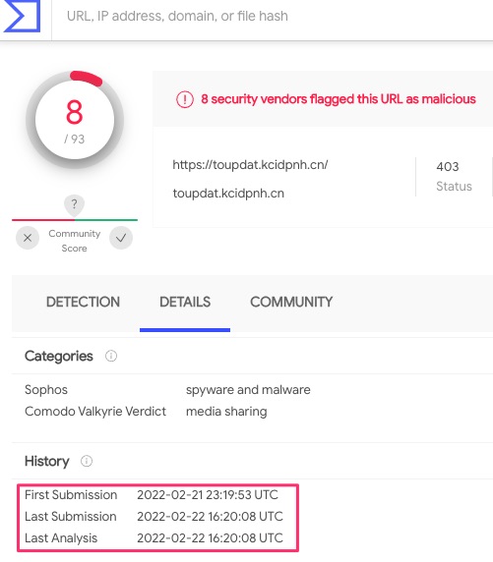
Task: Open the History info icon
Action: coord(87,461)
